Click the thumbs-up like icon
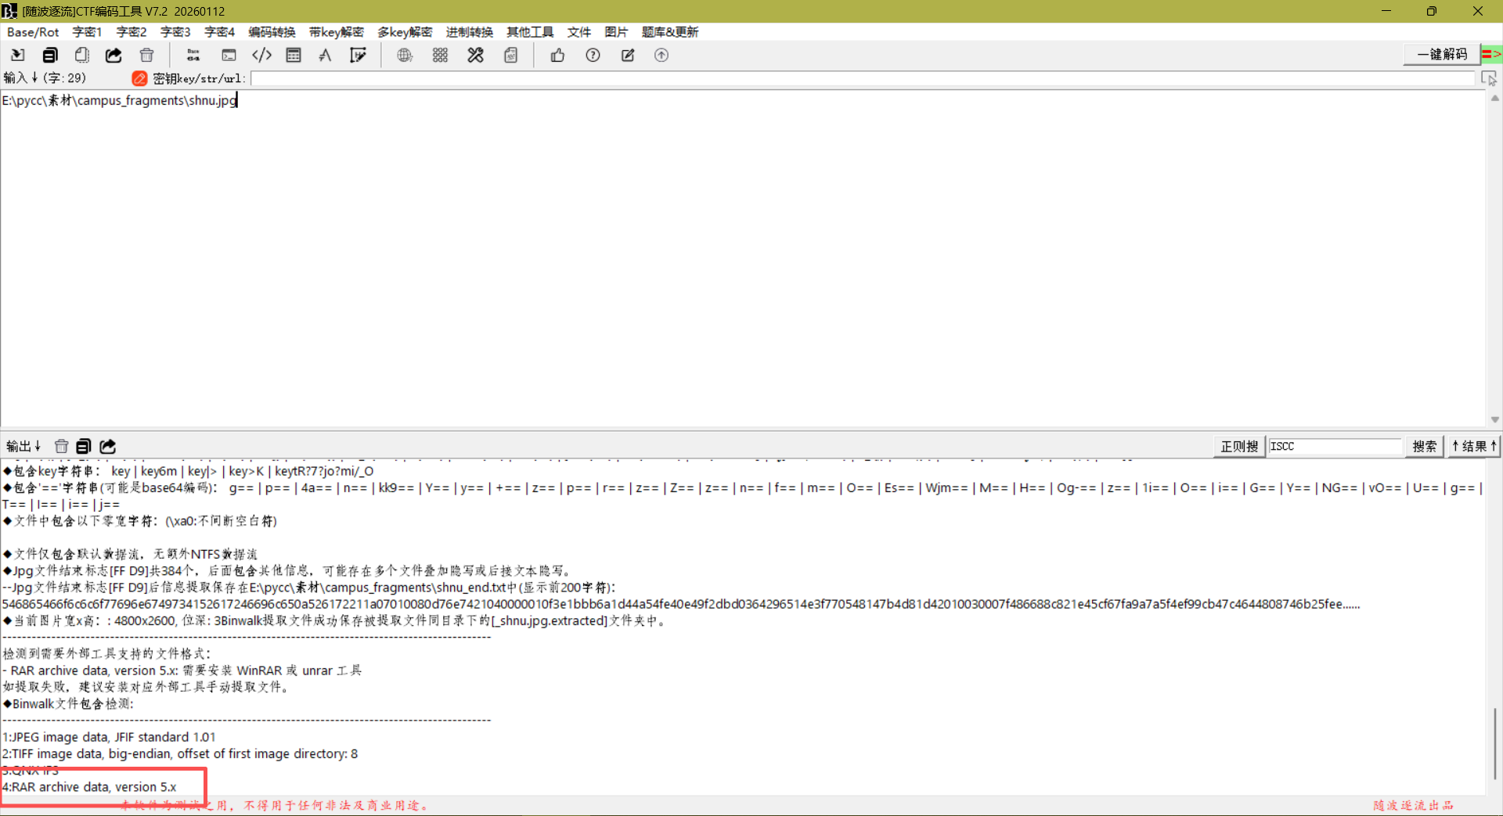This screenshot has height=816, width=1503. pos(557,55)
